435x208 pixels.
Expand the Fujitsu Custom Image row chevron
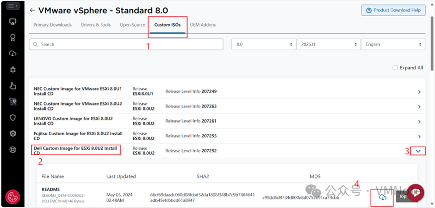pyautogui.click(x=419, y=136)
